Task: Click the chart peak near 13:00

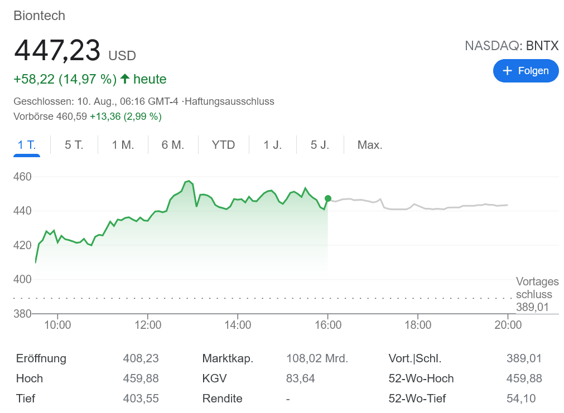Action: [x=189, y=182]
